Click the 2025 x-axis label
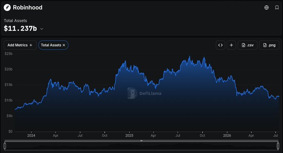The image size is (283, 153). point(129,135)
